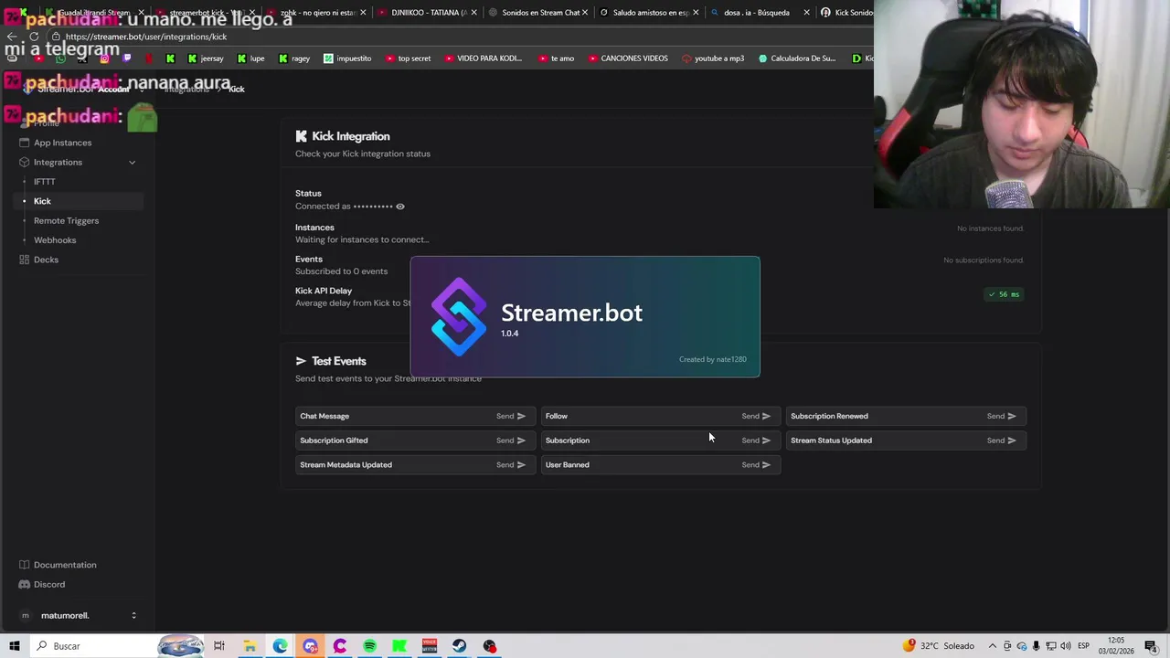The width and height of the screenshot is (1170, 658).
Task: Open the Windows Start menu
Action: click(15, 646)
